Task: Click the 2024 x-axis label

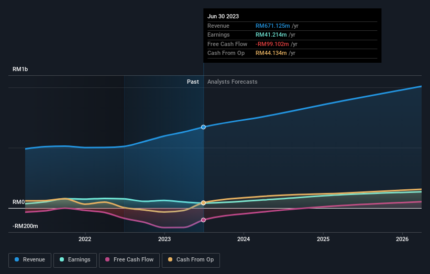Action: (x=244, y=239)
